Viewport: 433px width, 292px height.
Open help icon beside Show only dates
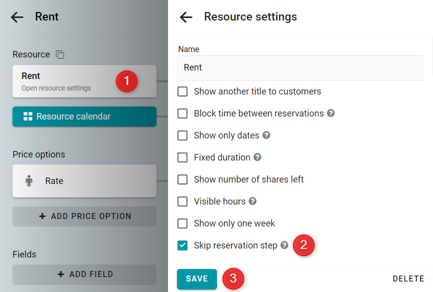point(266,135)
